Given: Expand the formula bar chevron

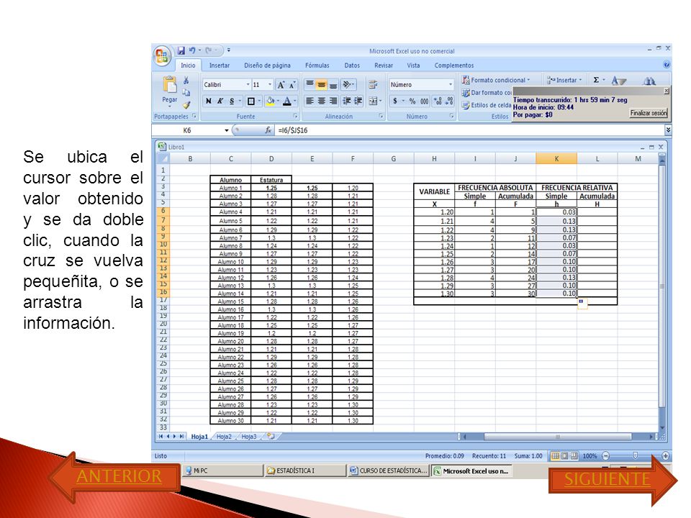Looking at the screenshot, I should point(668,130).
